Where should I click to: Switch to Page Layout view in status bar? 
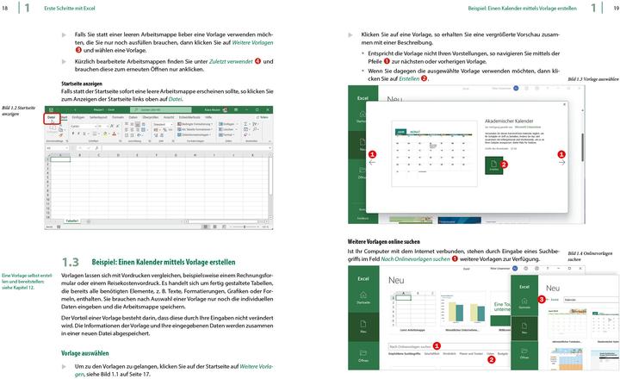[214, 227]
